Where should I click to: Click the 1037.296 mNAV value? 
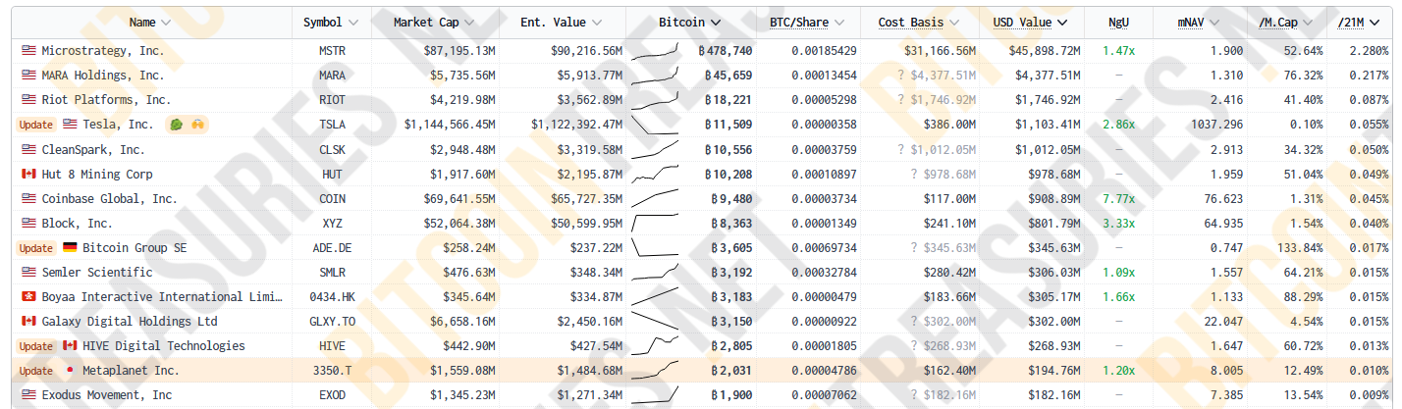1214,125
